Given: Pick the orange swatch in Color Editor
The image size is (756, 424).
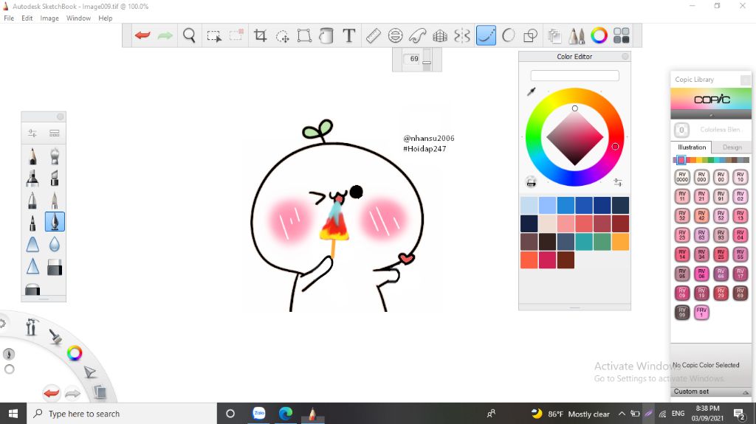Looking at the screenshot, I should click(620, 242).
